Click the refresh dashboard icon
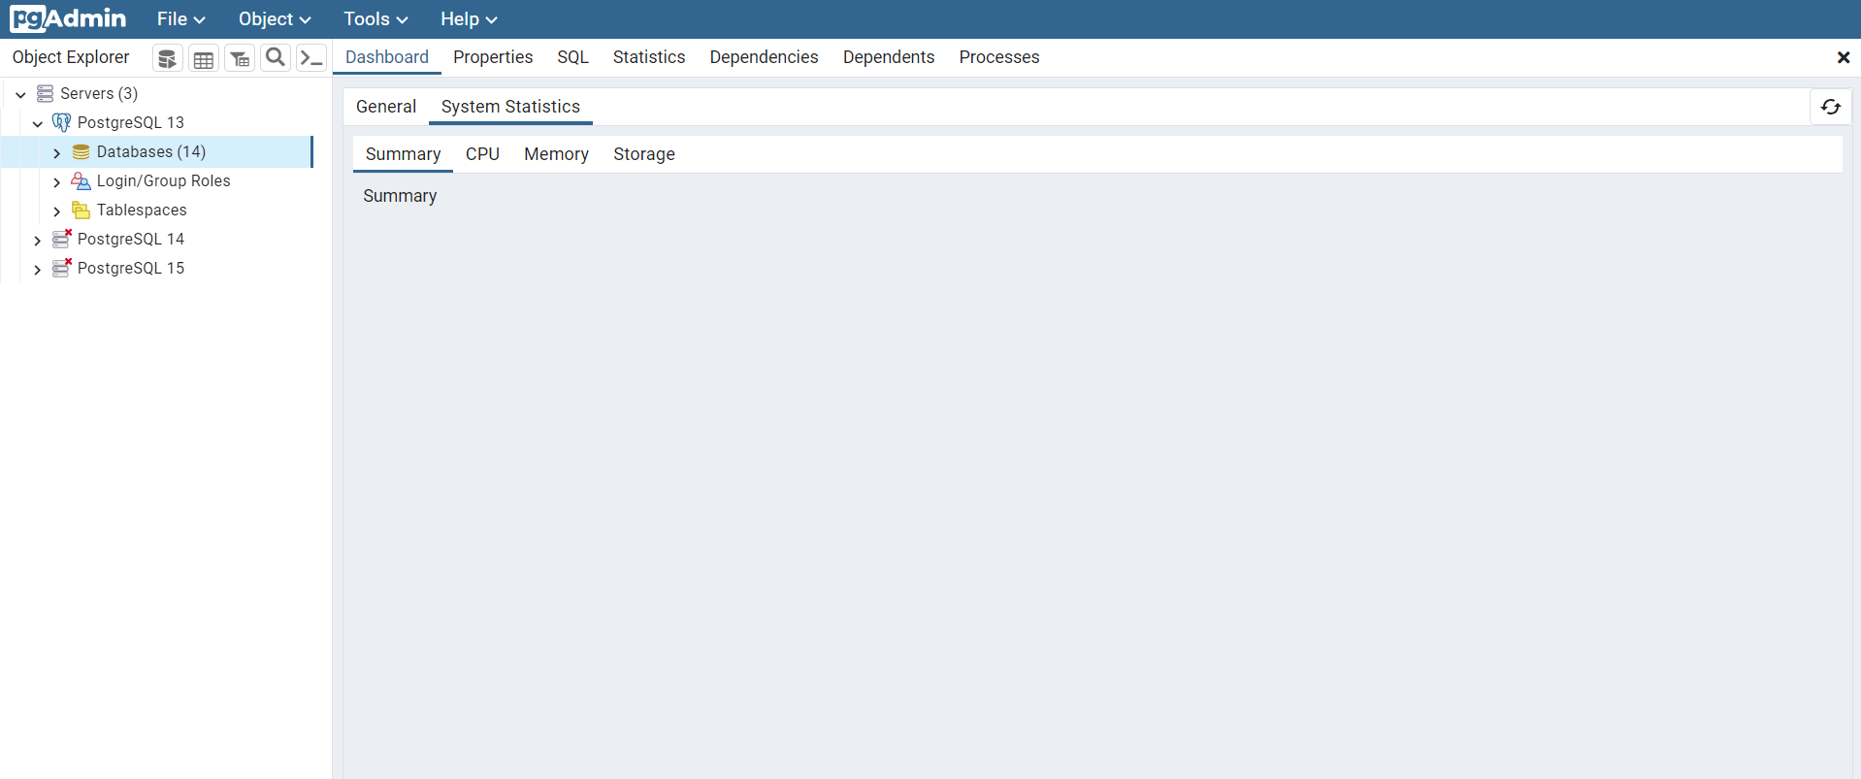Viewport: 1861px width, 779px height. tap(1830, 107)
